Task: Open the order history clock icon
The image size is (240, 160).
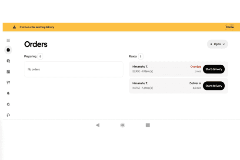Action: 8,61
